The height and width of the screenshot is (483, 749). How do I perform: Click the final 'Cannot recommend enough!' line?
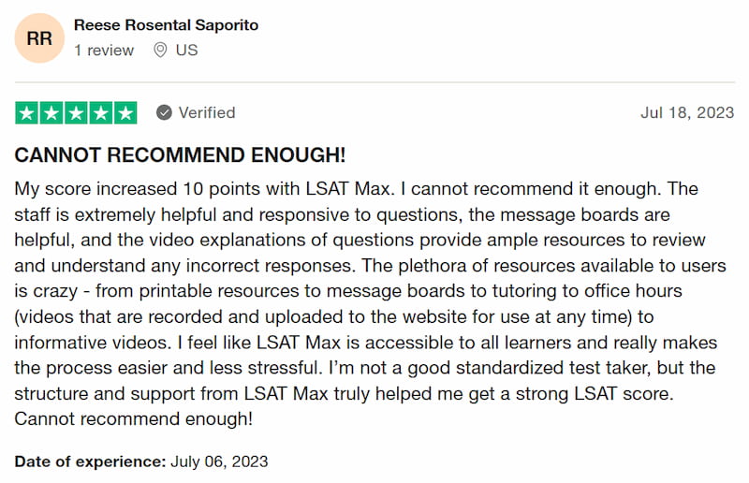point(133,419)
